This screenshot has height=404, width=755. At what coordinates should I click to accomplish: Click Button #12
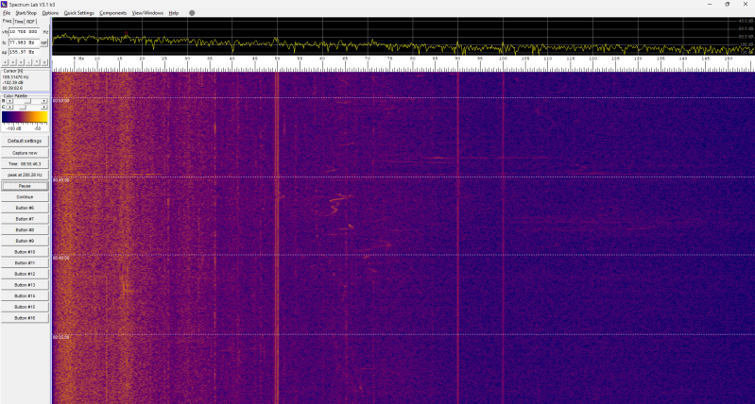[x=25, y=274]
